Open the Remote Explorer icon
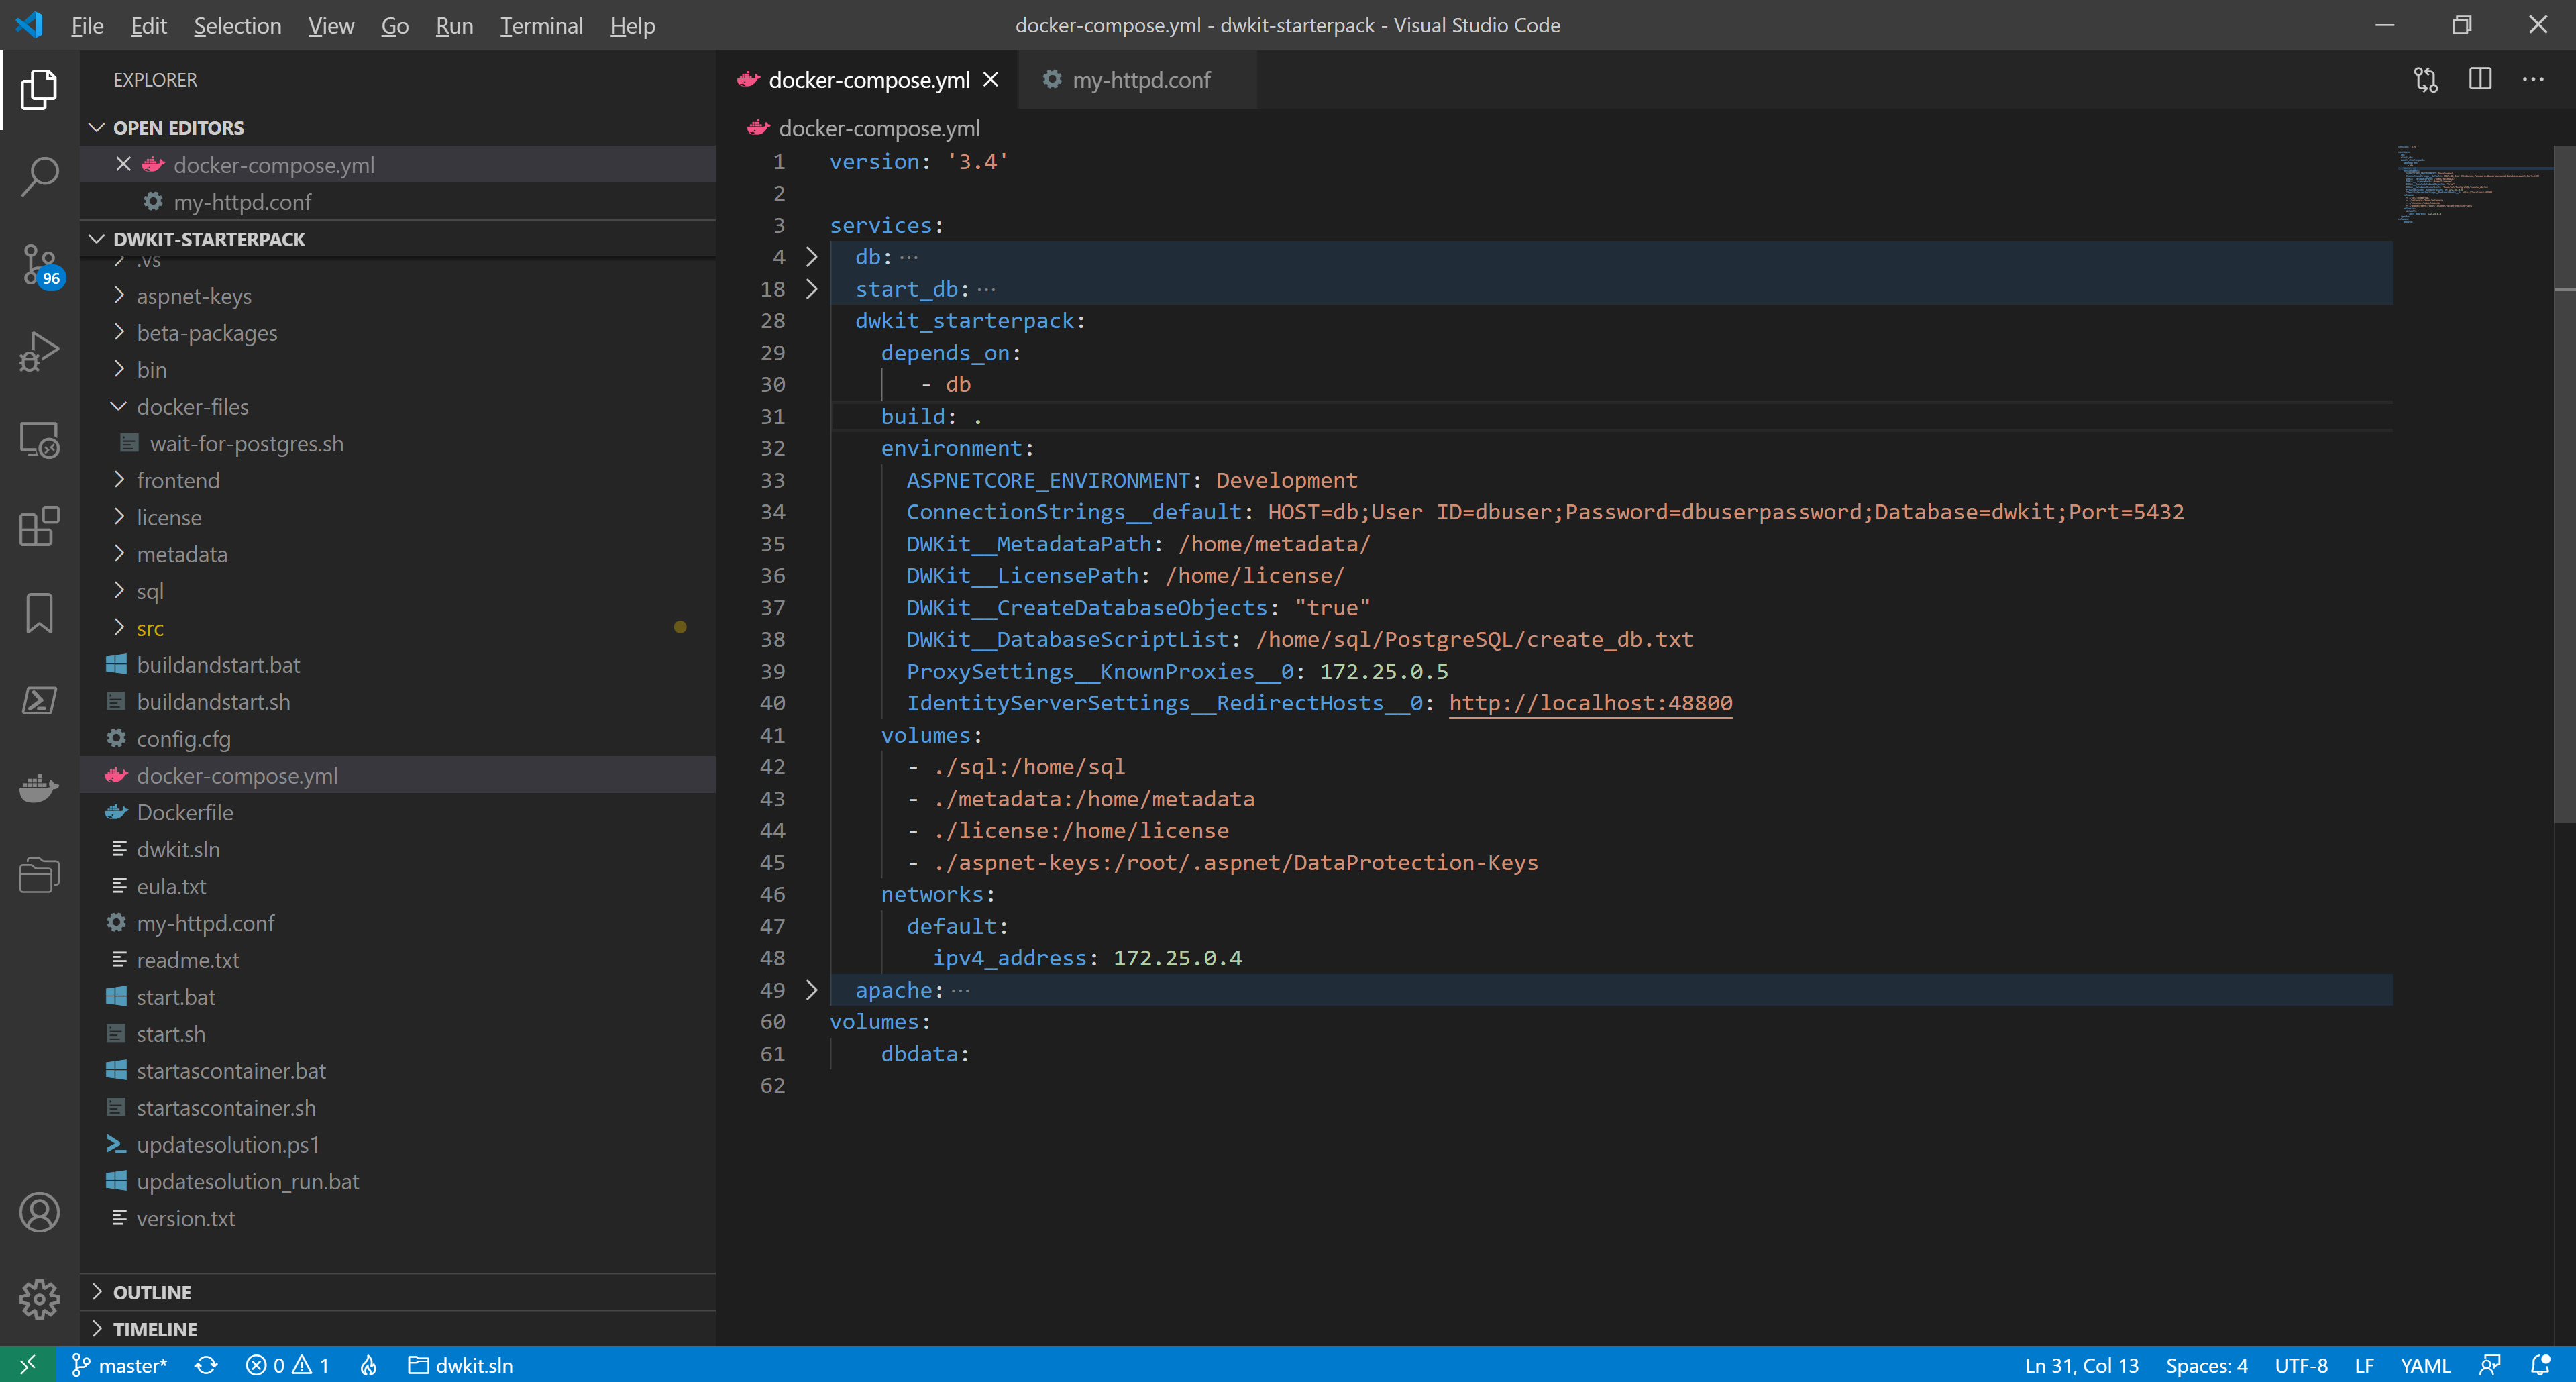 click(39, 439)
